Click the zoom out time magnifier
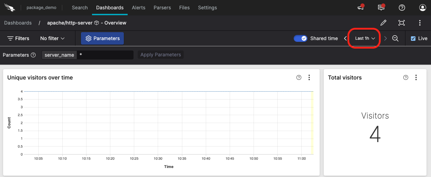Image resolution: width=431 pixels, height=177 pixels. [395, 38]
